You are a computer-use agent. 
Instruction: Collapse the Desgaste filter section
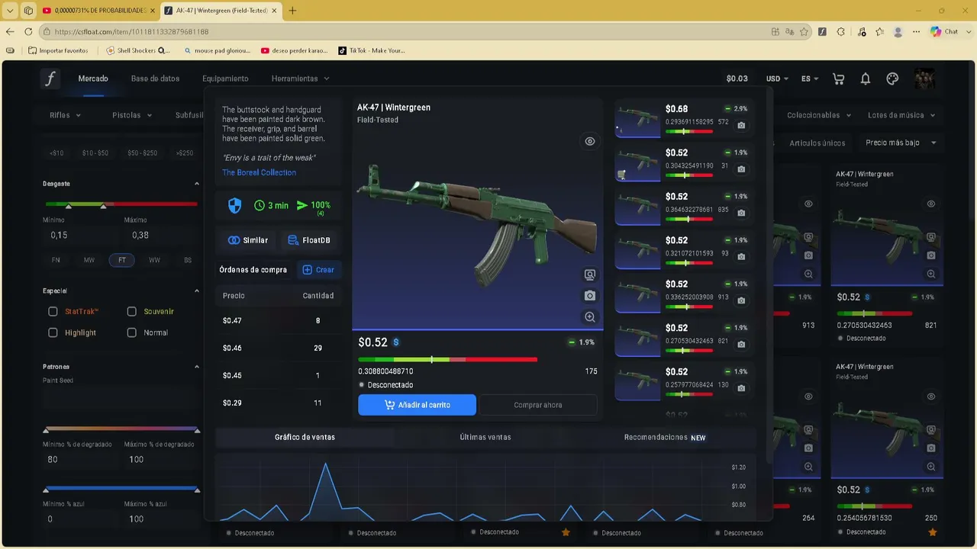pos(196,184)
